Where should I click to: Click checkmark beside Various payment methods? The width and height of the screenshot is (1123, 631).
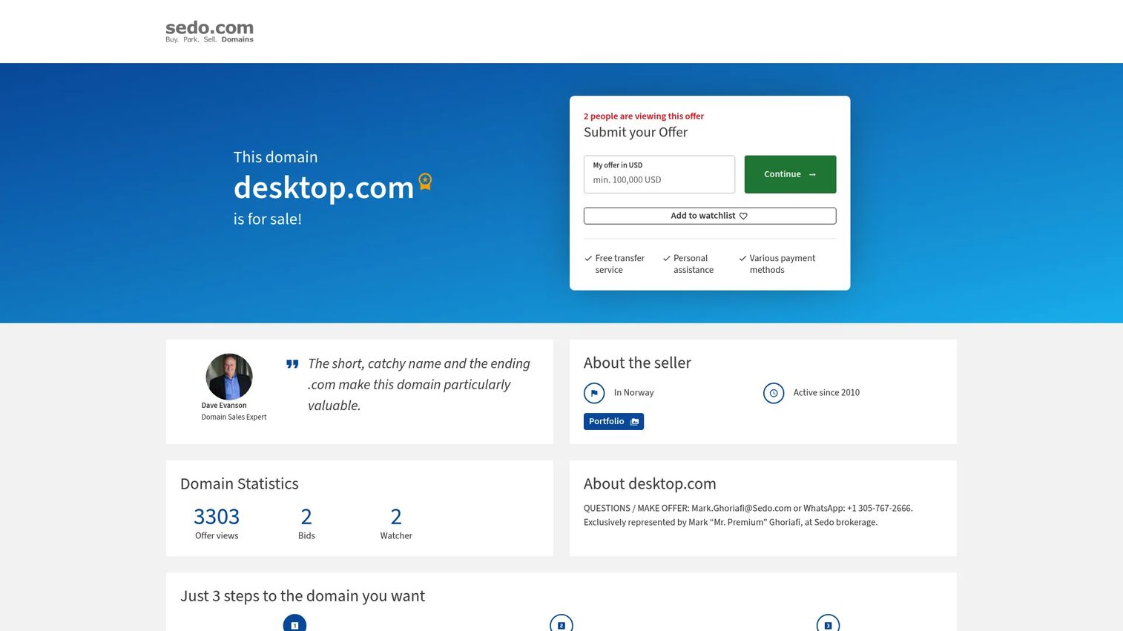[742, 258]
